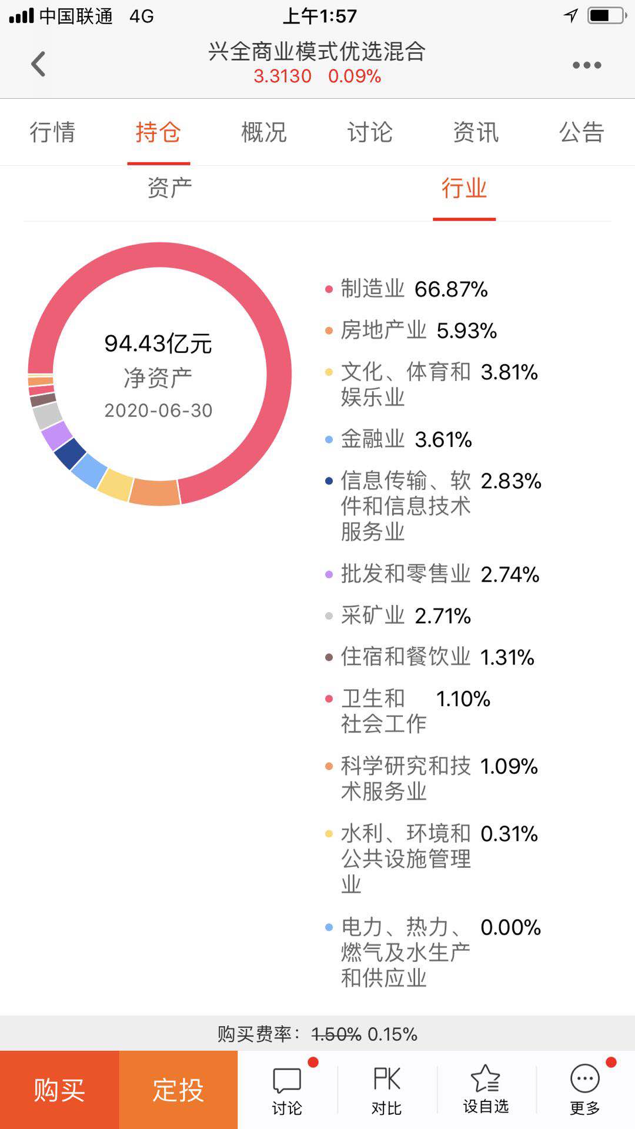The width and height of the screenshot is (635, 1129).
Task: Expand details for 金融业 3.61%
Action: pyautogui.click(x=406, y=439)
